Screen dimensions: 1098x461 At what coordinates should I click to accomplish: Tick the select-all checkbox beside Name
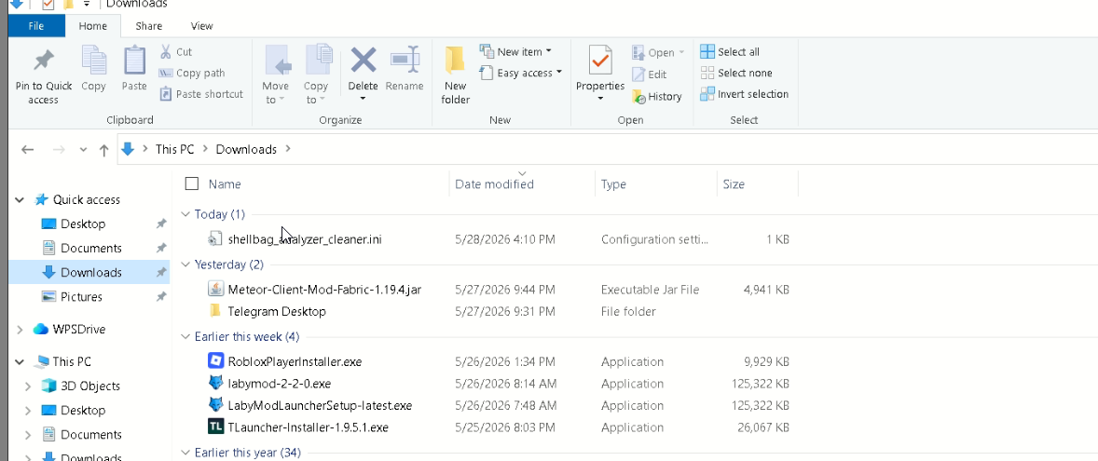click(x=192, y=183)
